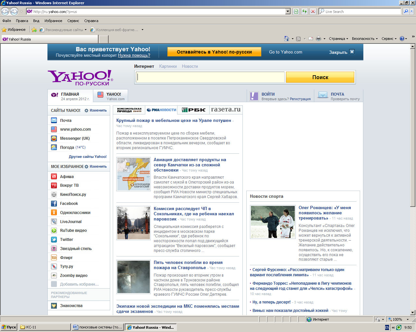The width and height of the screenshot is (416, 332).
Task: Click the ПОЧТА envelope icon in header
Action: [323, 95]
